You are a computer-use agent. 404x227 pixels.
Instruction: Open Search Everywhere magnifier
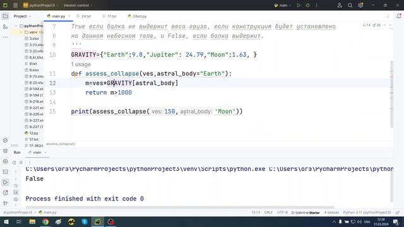350,5
